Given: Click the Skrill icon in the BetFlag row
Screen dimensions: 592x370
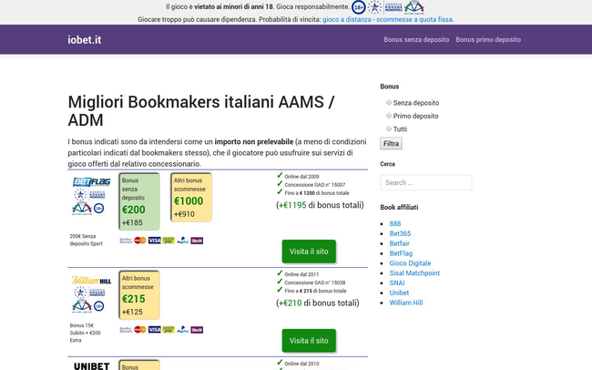Looking at the screenshot, I should pyautogui.click(x=197, y=241).
